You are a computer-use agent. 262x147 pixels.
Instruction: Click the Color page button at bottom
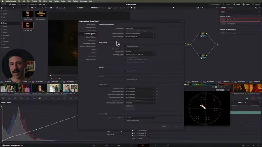pos(143,145)
